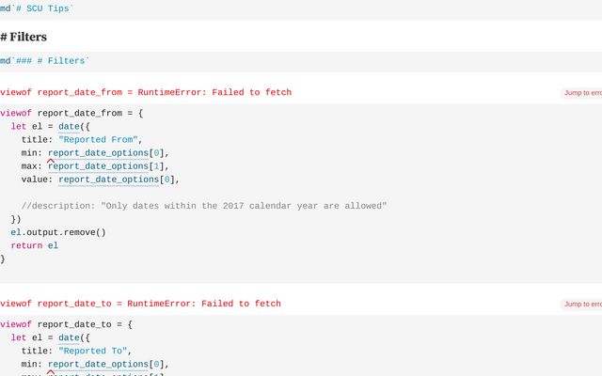
Task: Click the viewof report_date_from = { code line
Action: point(71,113)
